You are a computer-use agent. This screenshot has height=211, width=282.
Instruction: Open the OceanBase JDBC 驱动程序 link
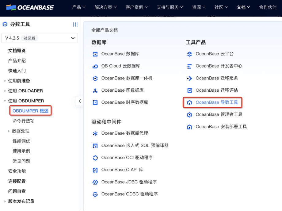pyautogui.click(x=129, y=182)
